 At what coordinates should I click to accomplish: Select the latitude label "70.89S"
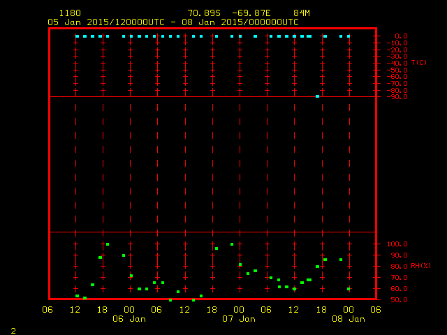(x=205, y=13)
